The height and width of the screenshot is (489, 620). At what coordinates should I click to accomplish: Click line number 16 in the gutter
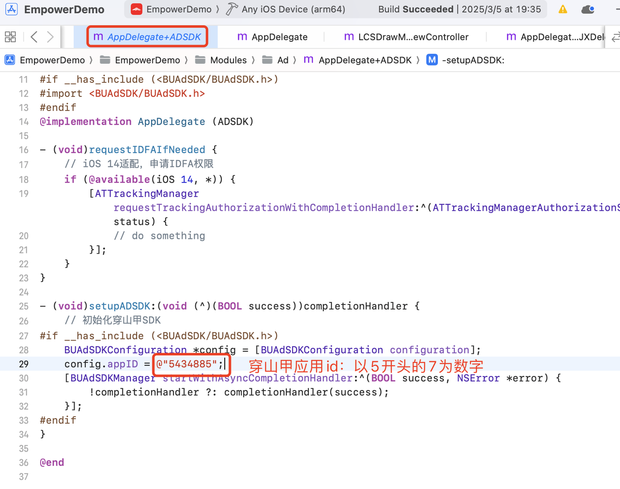tap(24, 150)
